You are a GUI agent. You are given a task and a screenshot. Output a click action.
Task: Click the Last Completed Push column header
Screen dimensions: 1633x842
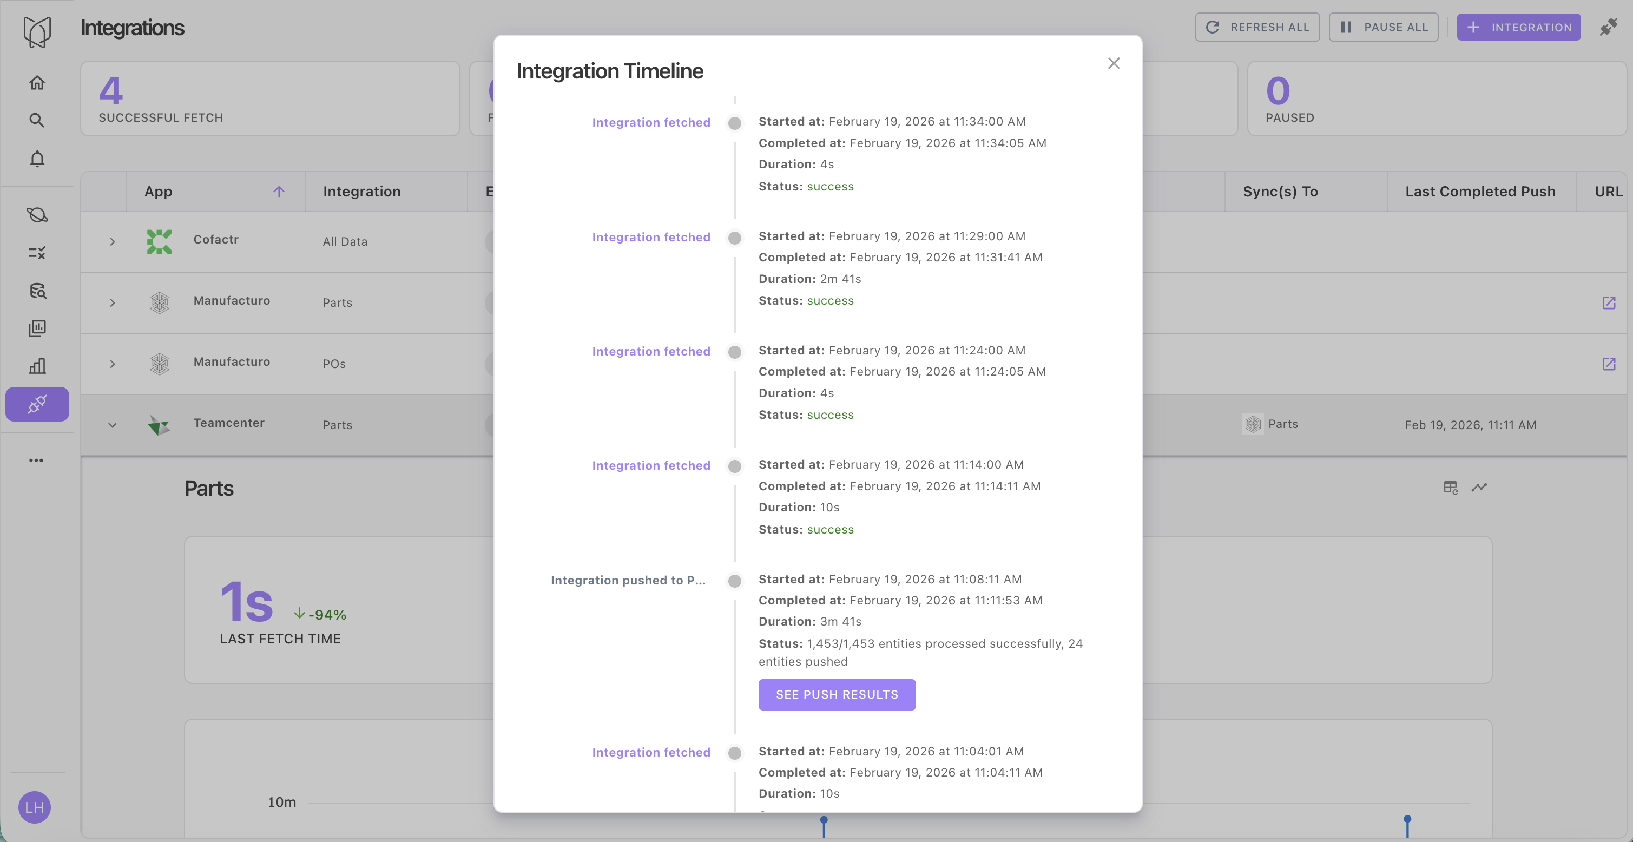pos(1479,192)
